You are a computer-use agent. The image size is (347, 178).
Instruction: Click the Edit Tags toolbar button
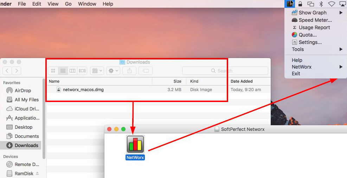click(146, 71)
